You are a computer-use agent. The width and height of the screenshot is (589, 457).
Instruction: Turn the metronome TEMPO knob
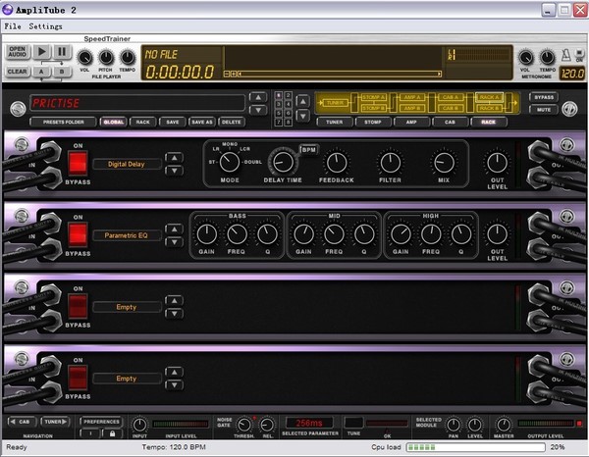(547, 58)
